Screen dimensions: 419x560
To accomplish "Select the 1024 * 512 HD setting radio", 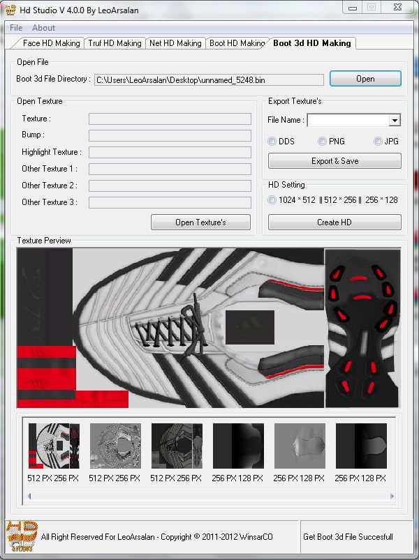I will pyautogui.click(x=273, y=200).
